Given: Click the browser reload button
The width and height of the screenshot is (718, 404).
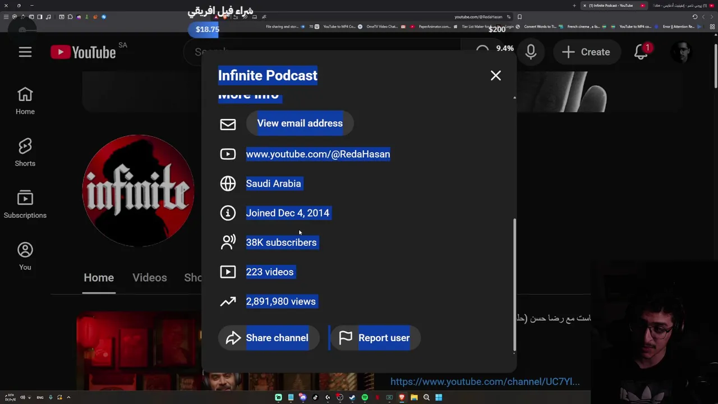Looking at the screenshot, I should pyautogui.click(x=695, y=17).
